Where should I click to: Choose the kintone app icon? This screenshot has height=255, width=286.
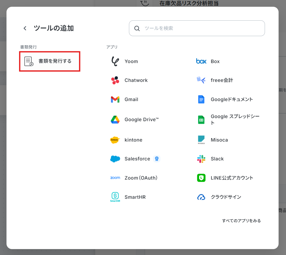(115, 140)
